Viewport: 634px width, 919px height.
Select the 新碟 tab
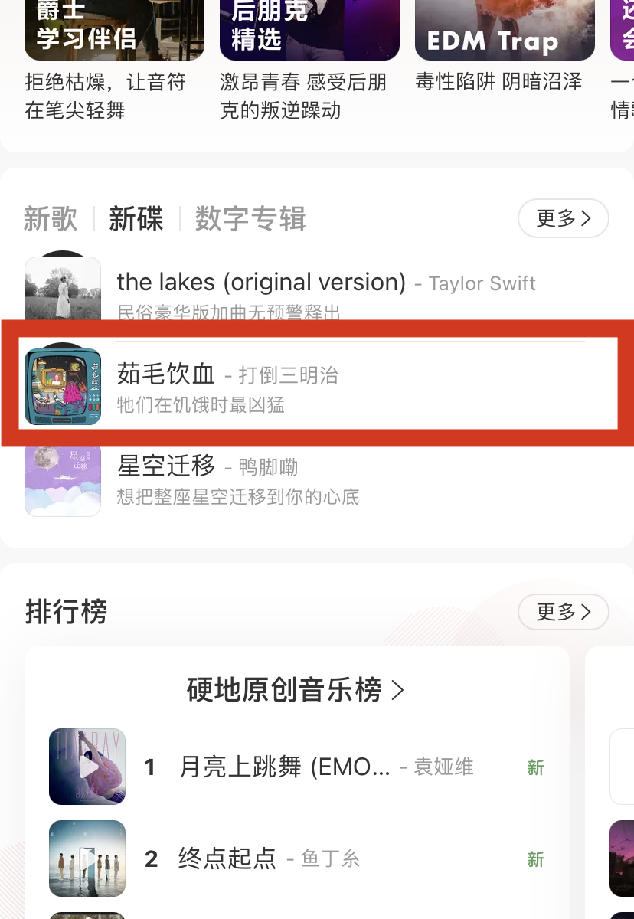coord(136,219)
